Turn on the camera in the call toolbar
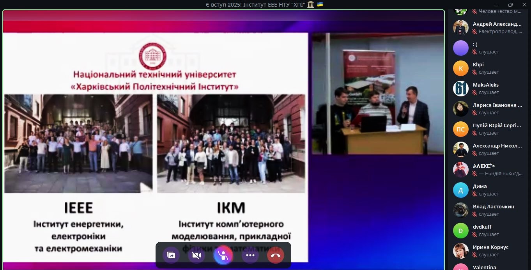Viewport: 531px width, 270px height. [196, 255]
